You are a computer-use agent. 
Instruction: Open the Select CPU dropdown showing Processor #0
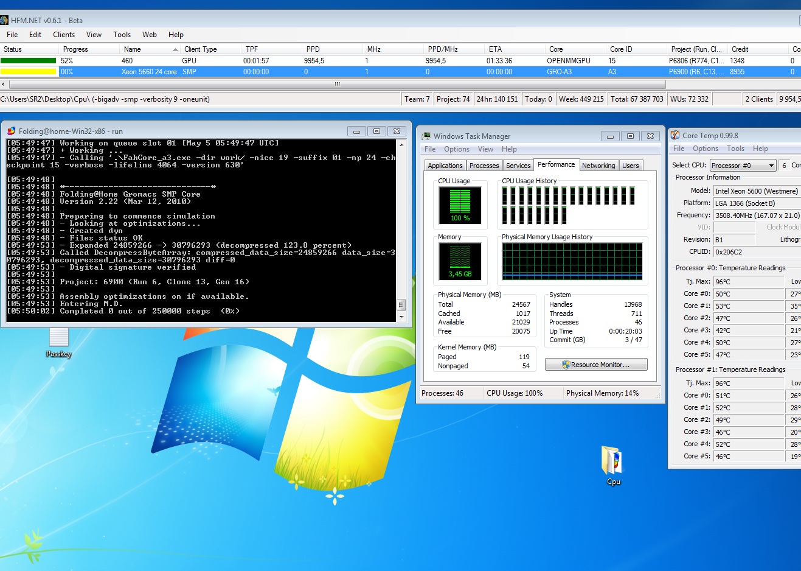point(743,165)
